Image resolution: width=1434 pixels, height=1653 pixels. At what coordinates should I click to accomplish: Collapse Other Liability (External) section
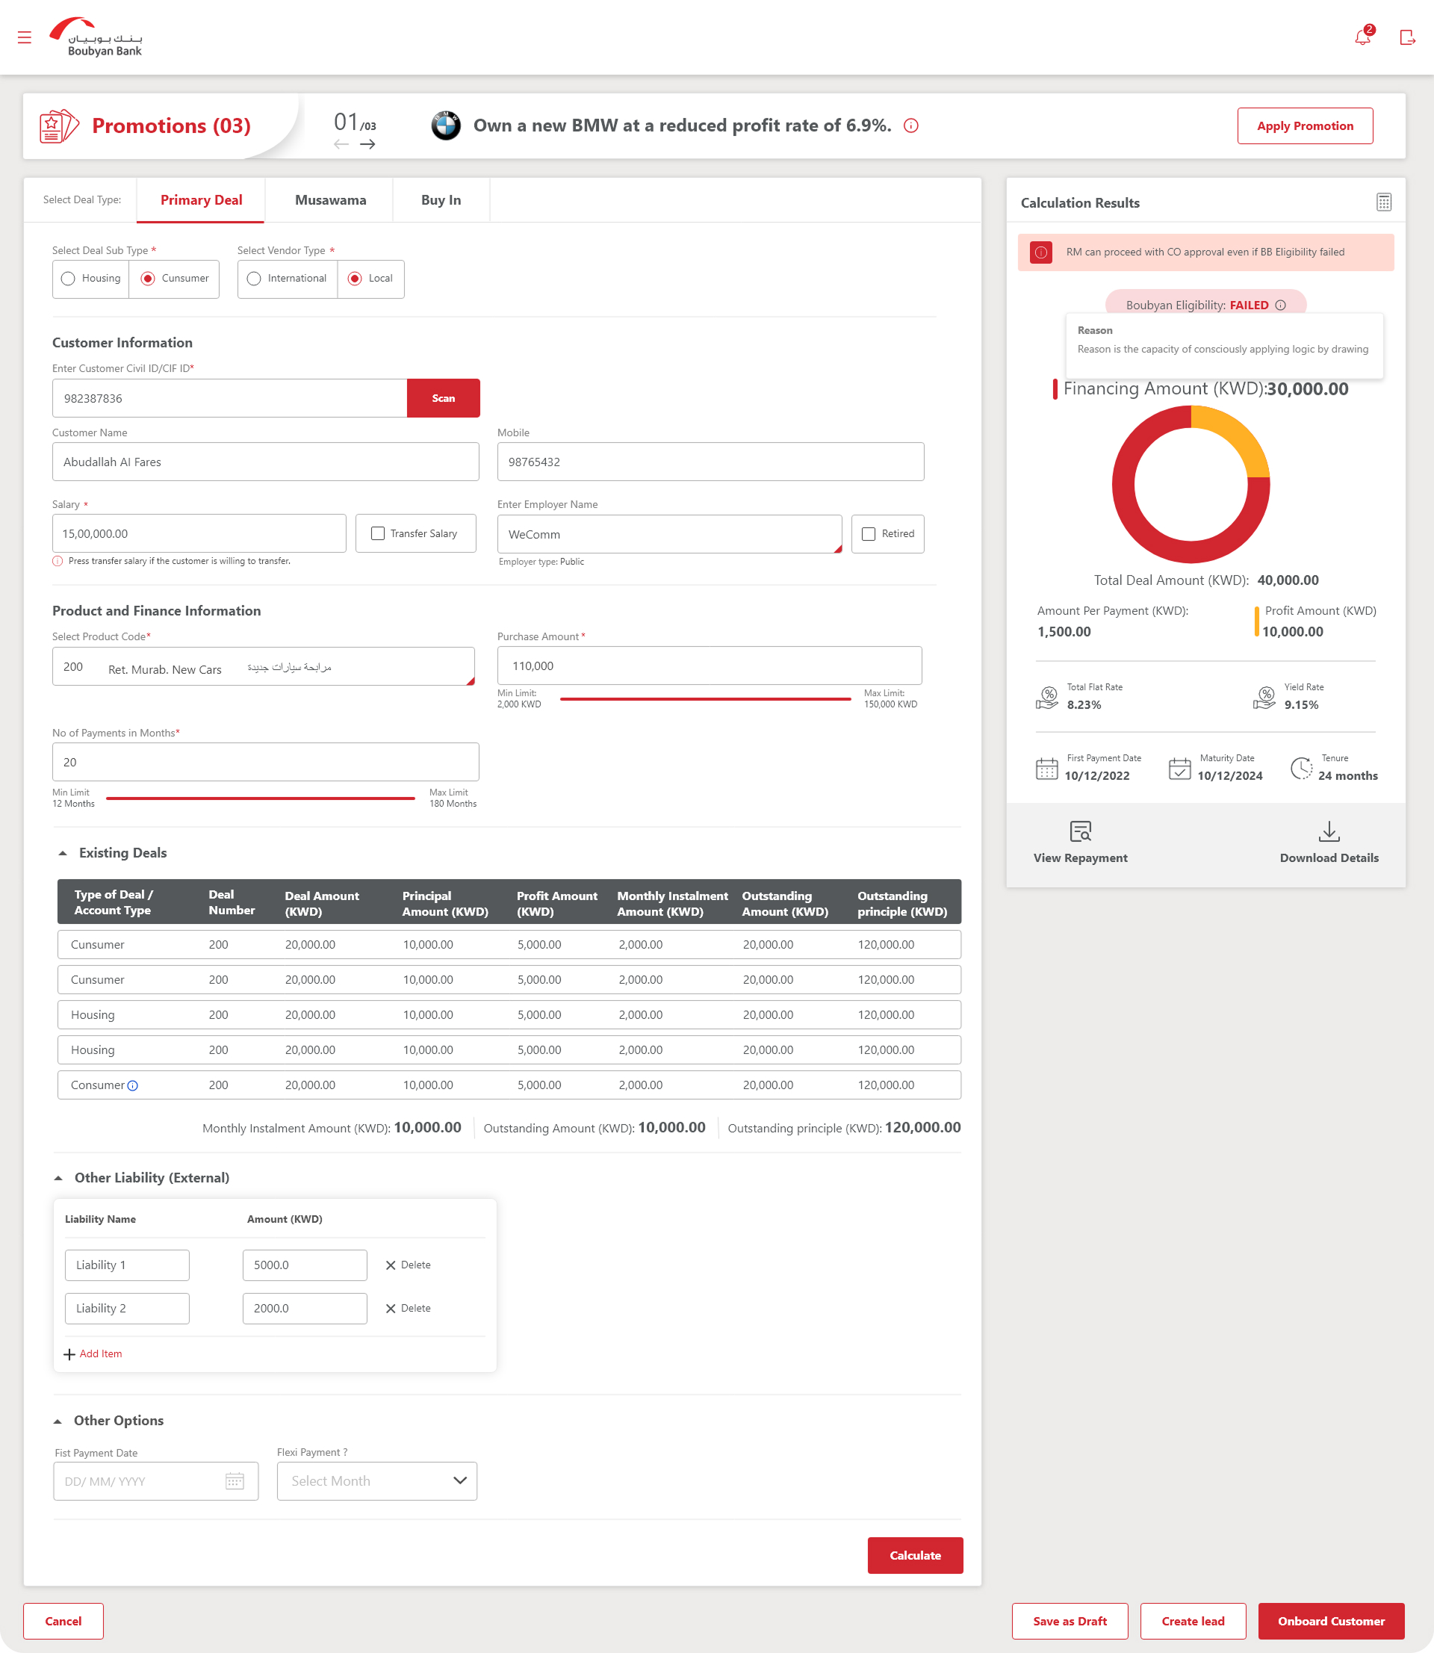coord(58,1178)
